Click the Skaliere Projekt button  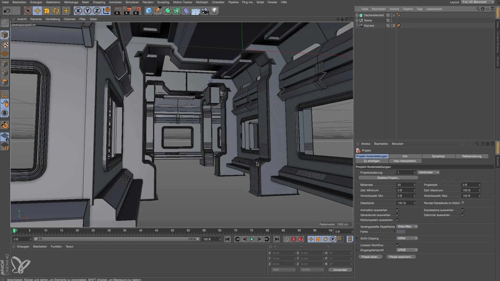pyautogui.click(x=388, y=178)
